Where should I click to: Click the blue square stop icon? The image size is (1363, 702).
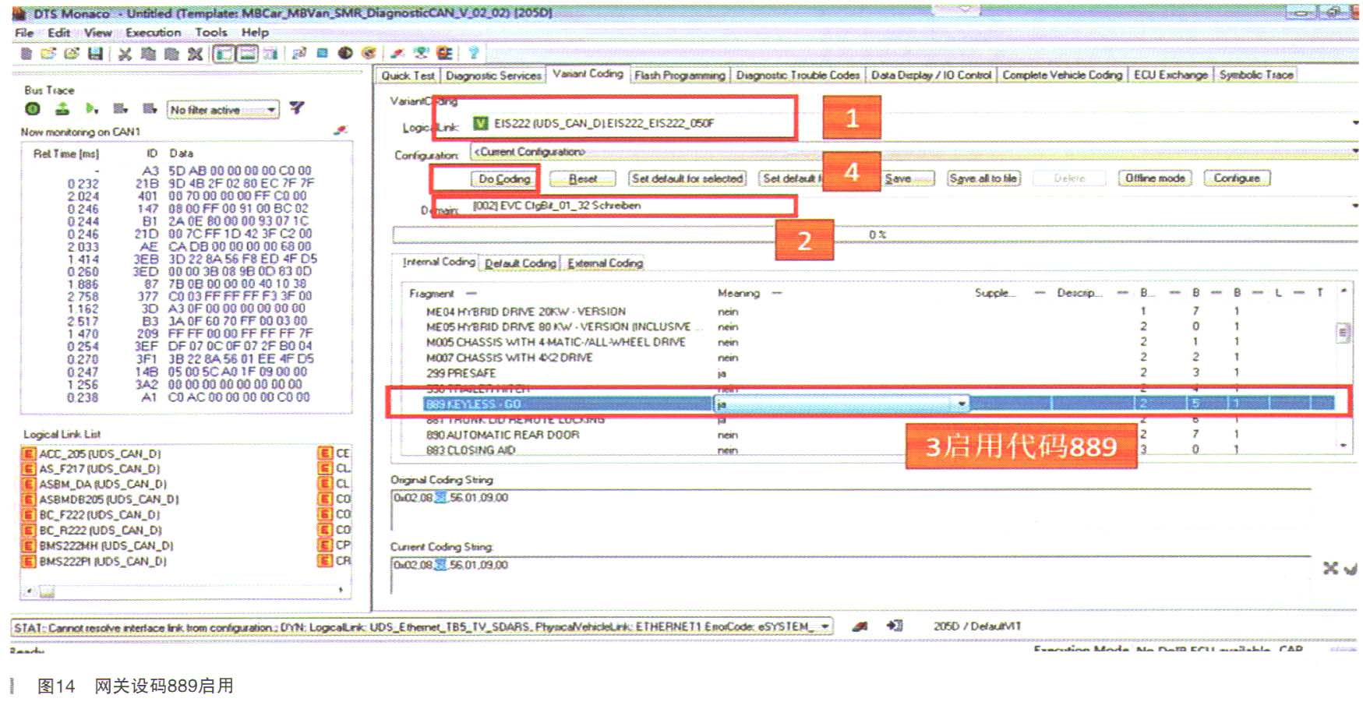[x=322, y=53]
